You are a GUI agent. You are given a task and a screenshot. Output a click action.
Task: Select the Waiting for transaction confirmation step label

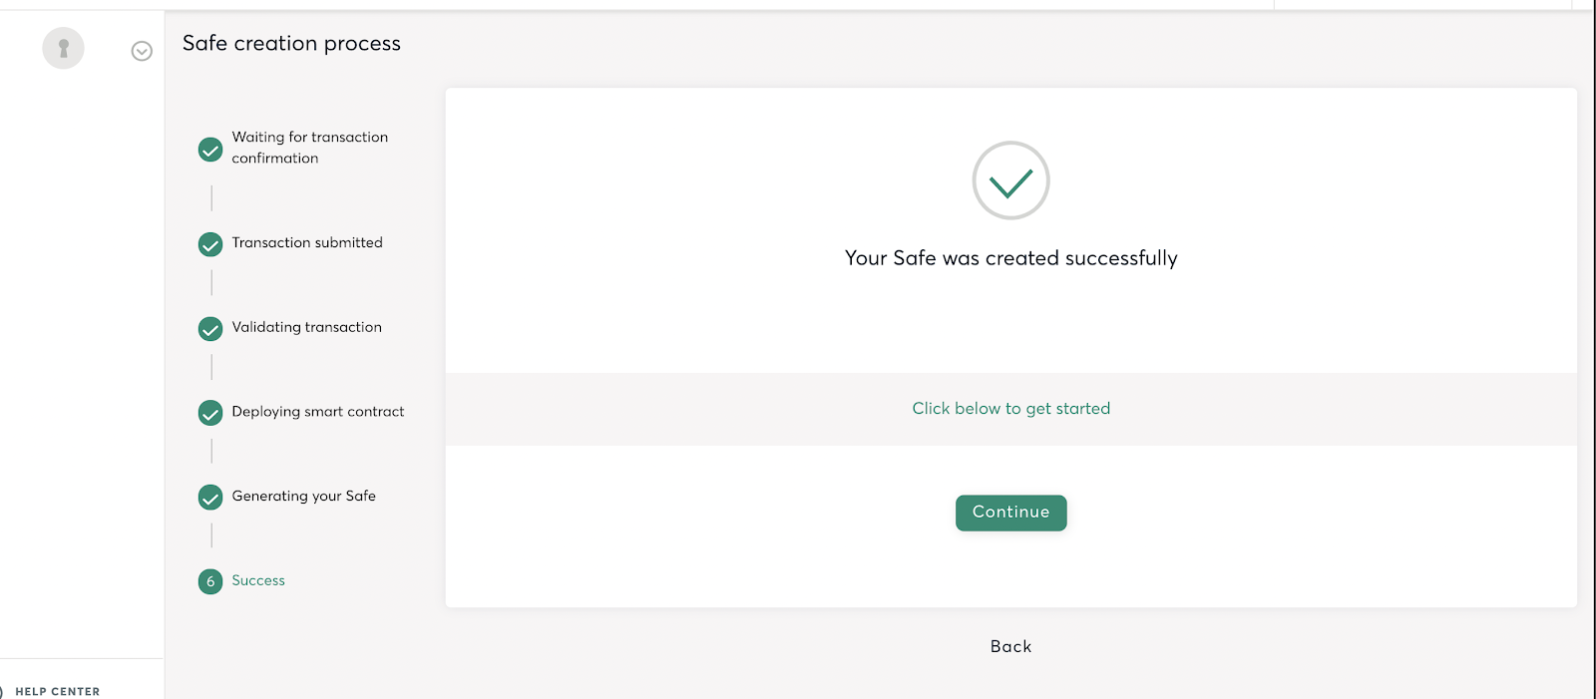309,148
